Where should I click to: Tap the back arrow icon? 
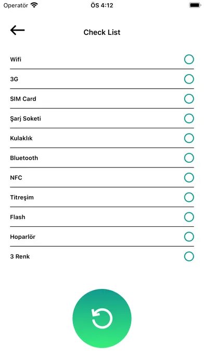17,30
